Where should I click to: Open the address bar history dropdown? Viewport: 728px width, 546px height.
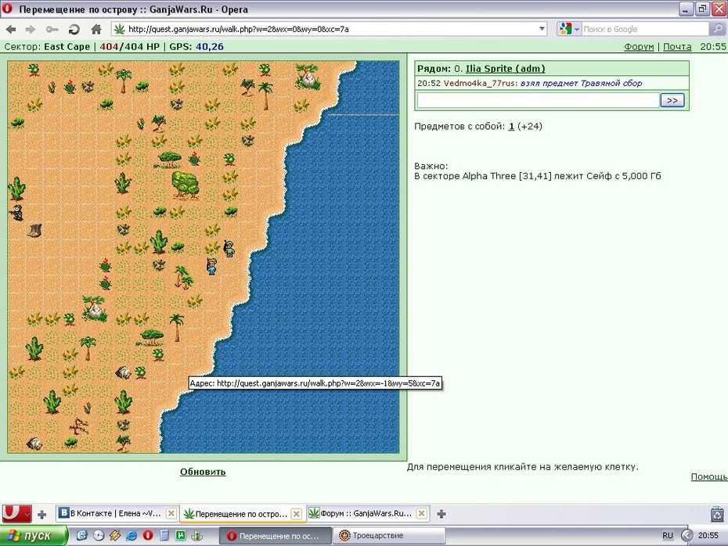click(542, 29)
